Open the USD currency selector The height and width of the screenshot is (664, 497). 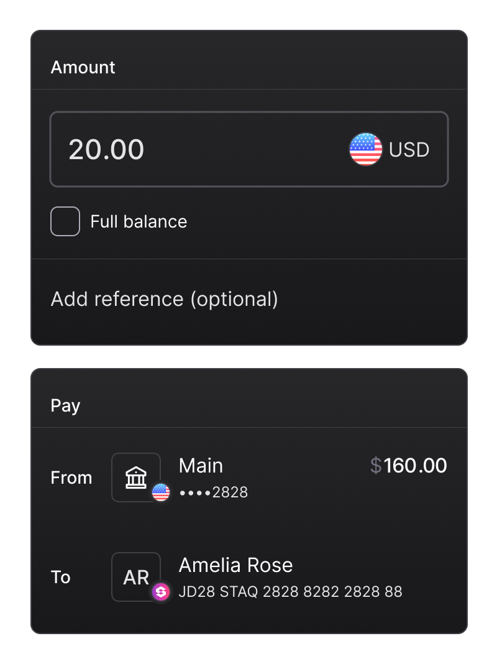[409, 150]
